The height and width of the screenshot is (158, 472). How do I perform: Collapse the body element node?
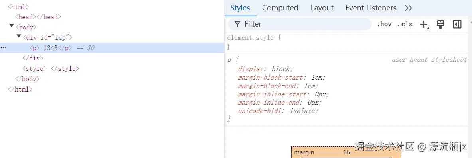(12, 26)
